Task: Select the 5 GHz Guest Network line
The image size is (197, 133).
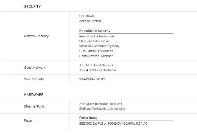Action: point(96,65)
